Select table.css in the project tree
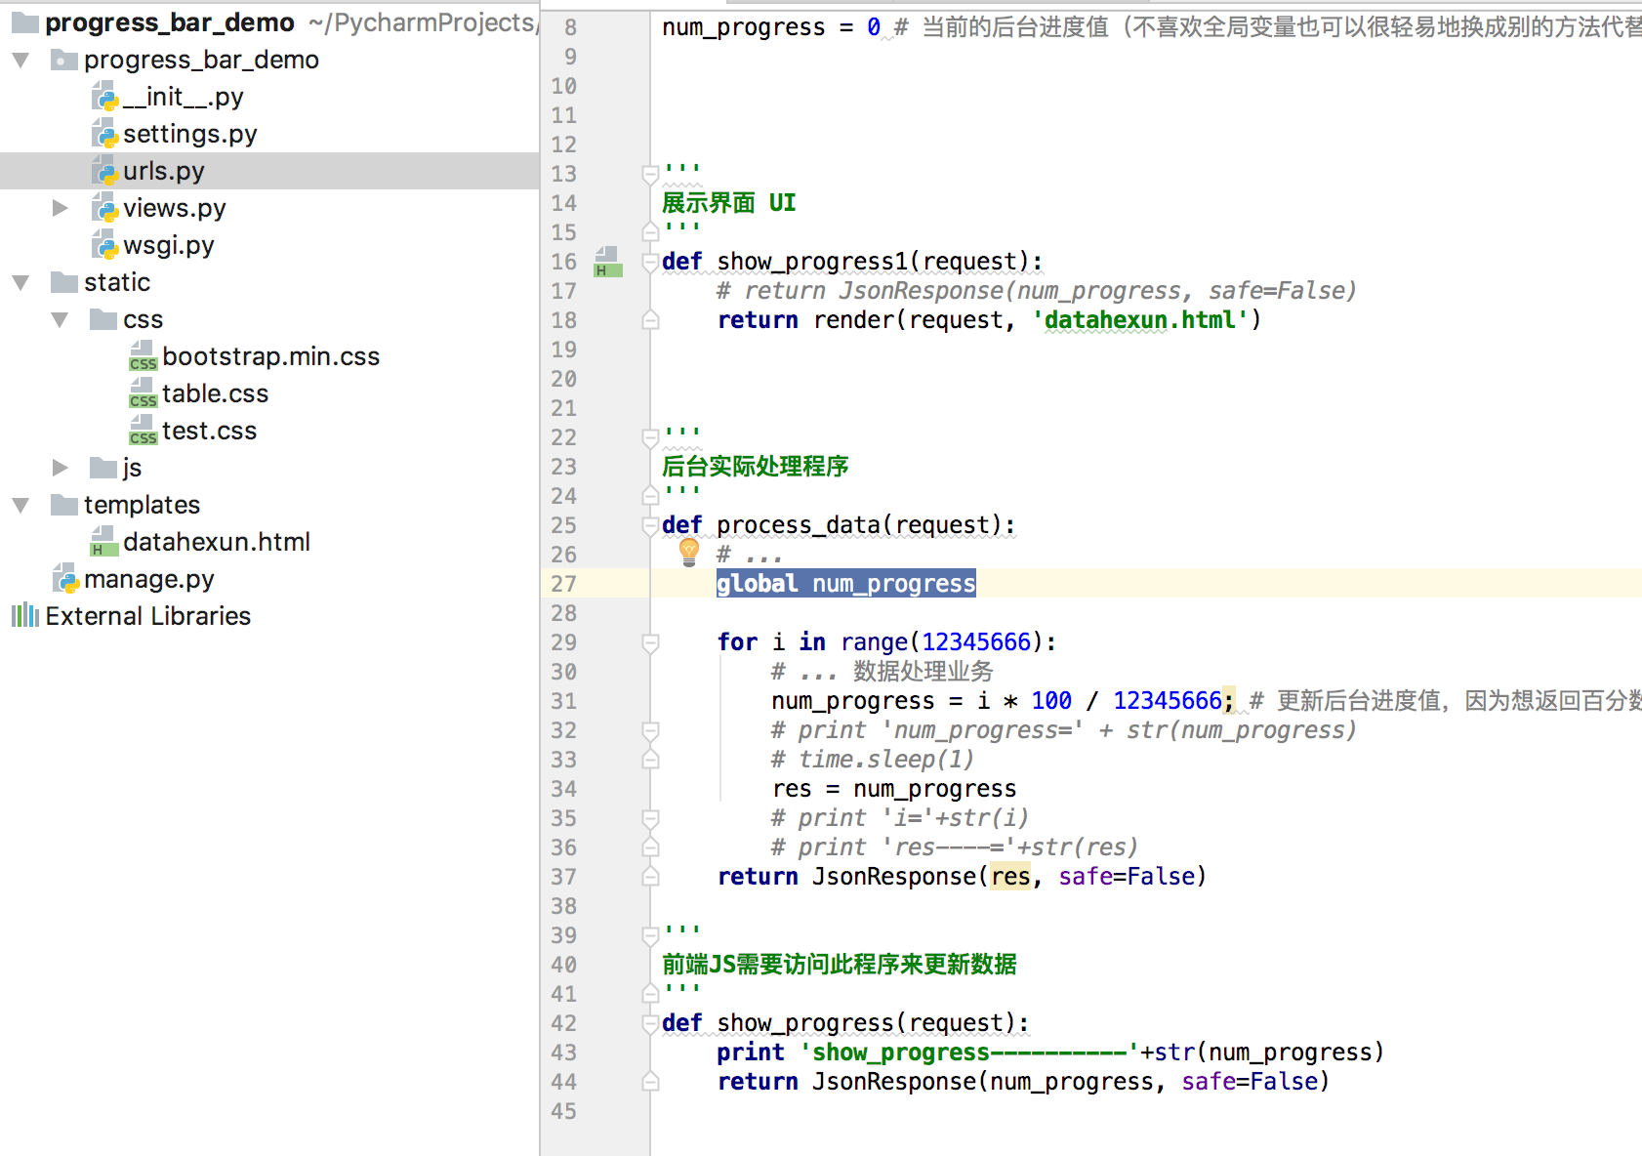Viewport: 1642px width, 1156px height. 216,392
